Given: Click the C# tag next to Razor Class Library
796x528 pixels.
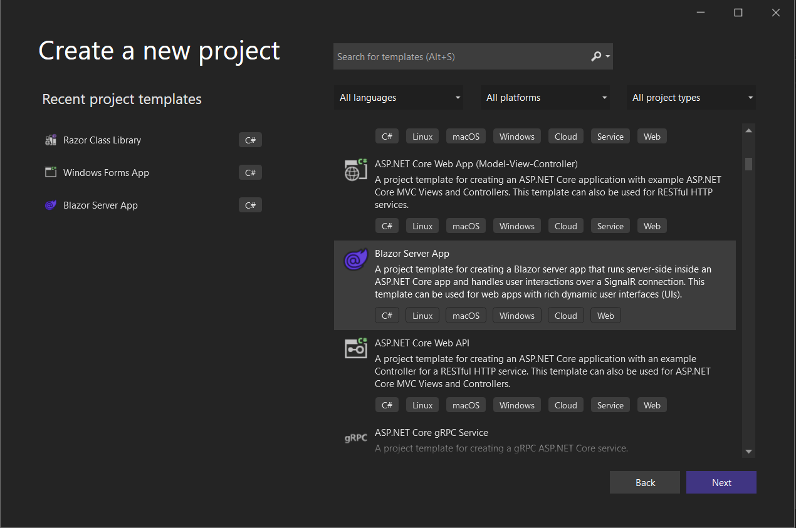Looking at the screenshot, I should point(250,140).
